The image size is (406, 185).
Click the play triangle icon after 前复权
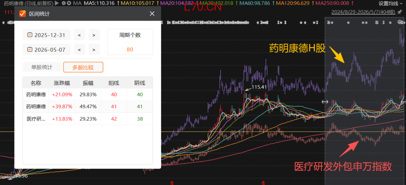[57, 3]
